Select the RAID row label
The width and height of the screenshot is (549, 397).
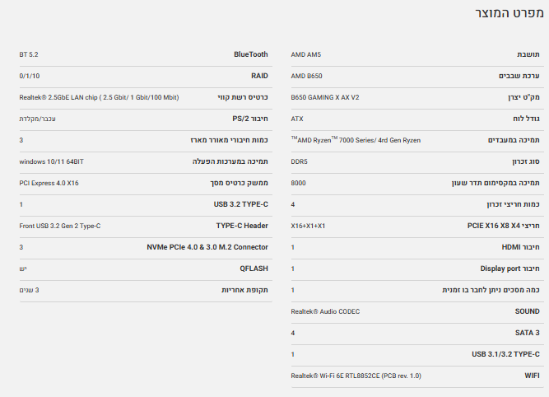[259, 76]
